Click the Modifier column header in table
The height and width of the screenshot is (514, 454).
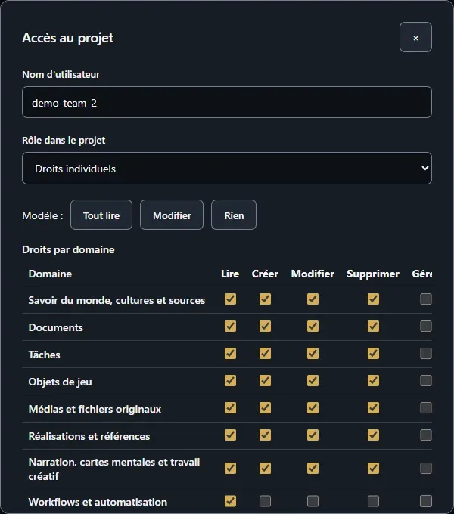pyautogui.click(x=313, y=274)
